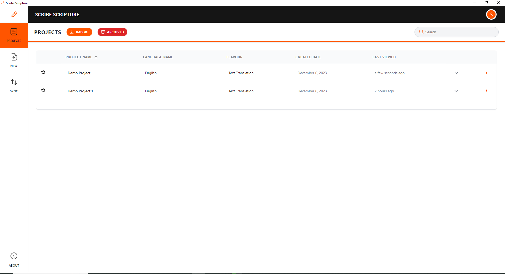
Task: Open the three-dot menu for Demo Project 1
Action: (486, 90)
